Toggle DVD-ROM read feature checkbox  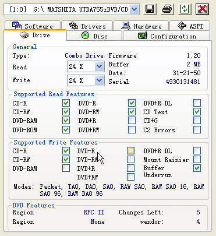pyautogui.click(x=66, y=130)
